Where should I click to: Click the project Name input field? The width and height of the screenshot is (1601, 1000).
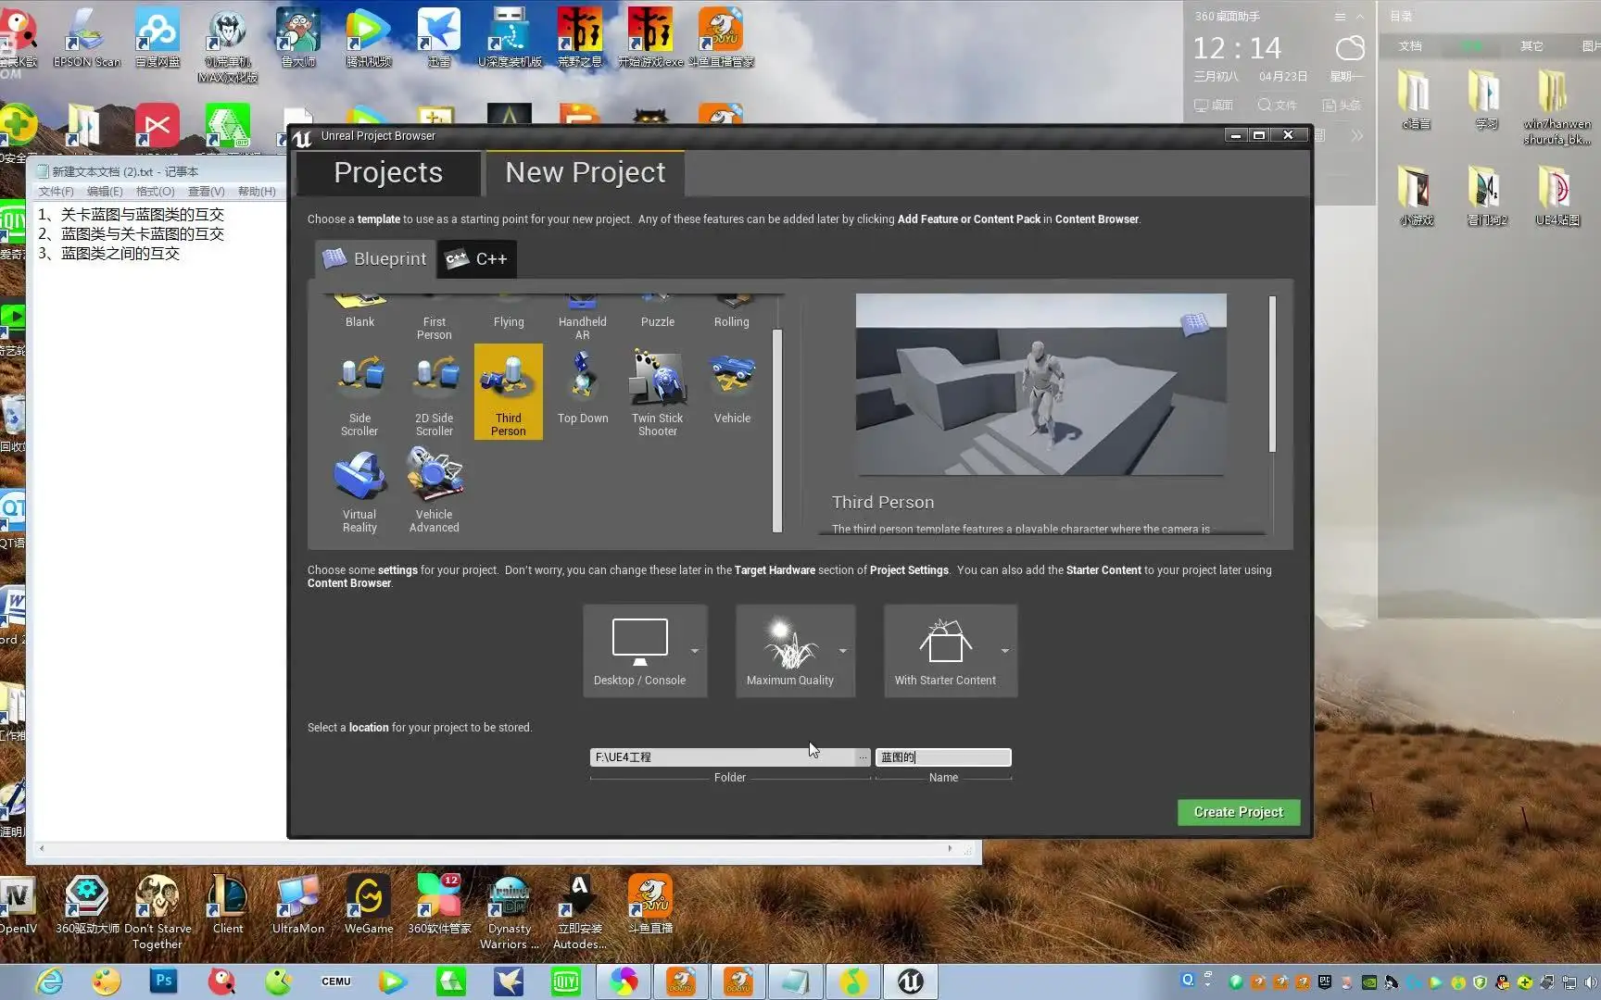tap(943, 757)
